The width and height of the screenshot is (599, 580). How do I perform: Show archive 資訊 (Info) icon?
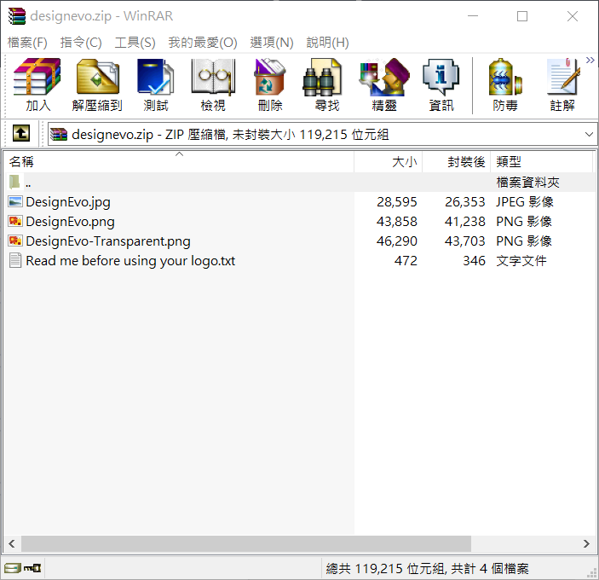(441, 77)
